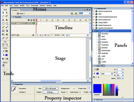Click the Insert Layer Folder icon
The width and height of the screenshot is (134, 102).
[18, 35]
